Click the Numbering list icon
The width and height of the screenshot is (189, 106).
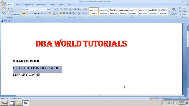click(x=66, y=9)
